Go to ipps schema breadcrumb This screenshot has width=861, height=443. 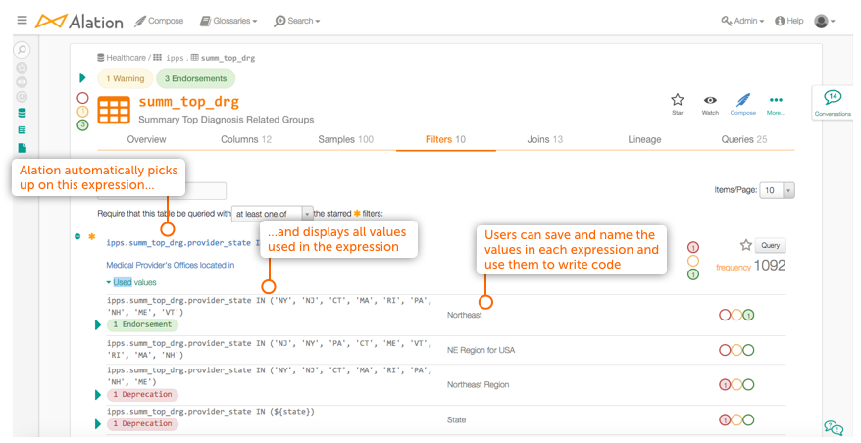tap(169, 58)
